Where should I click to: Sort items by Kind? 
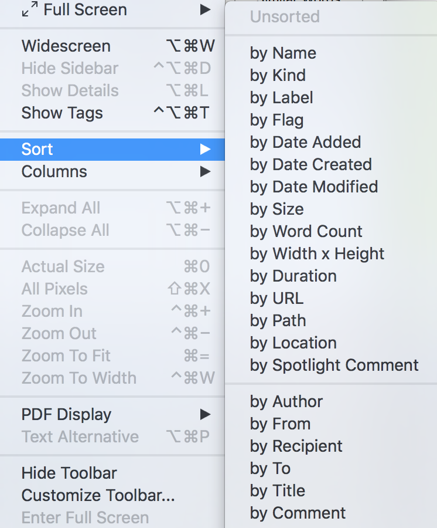point(331,76)
